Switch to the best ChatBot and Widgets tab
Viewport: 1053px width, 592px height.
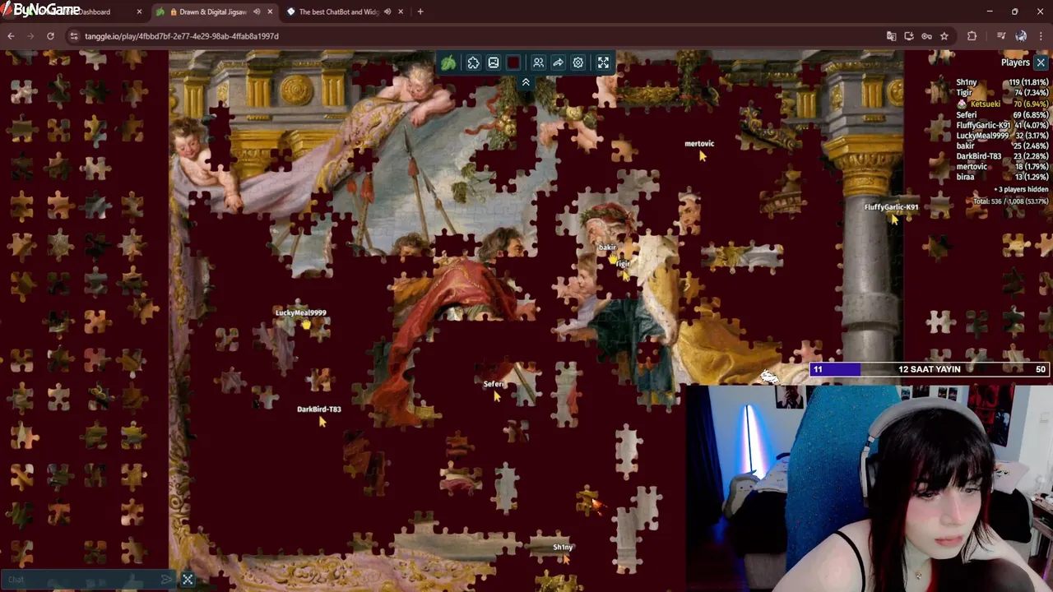pyautogui.click(x=339, y=12)
